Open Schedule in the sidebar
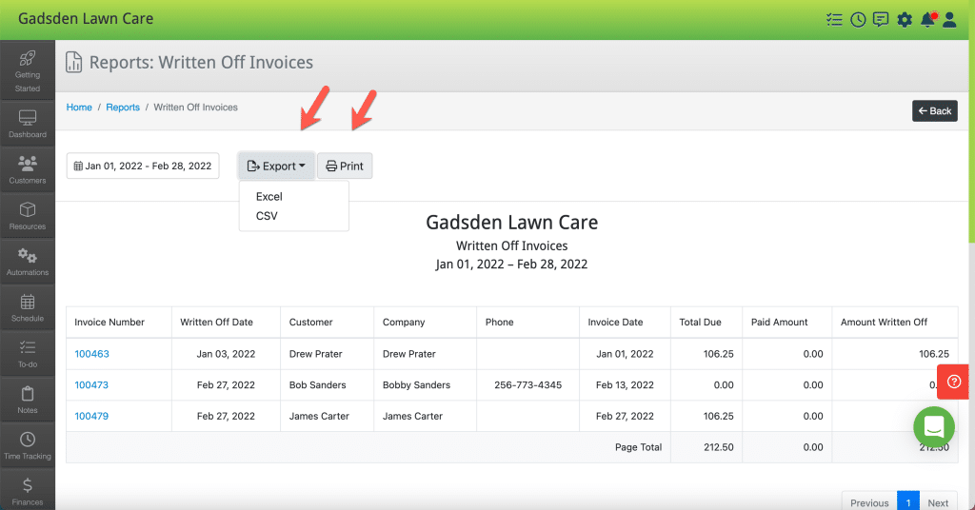 (28, 307)
